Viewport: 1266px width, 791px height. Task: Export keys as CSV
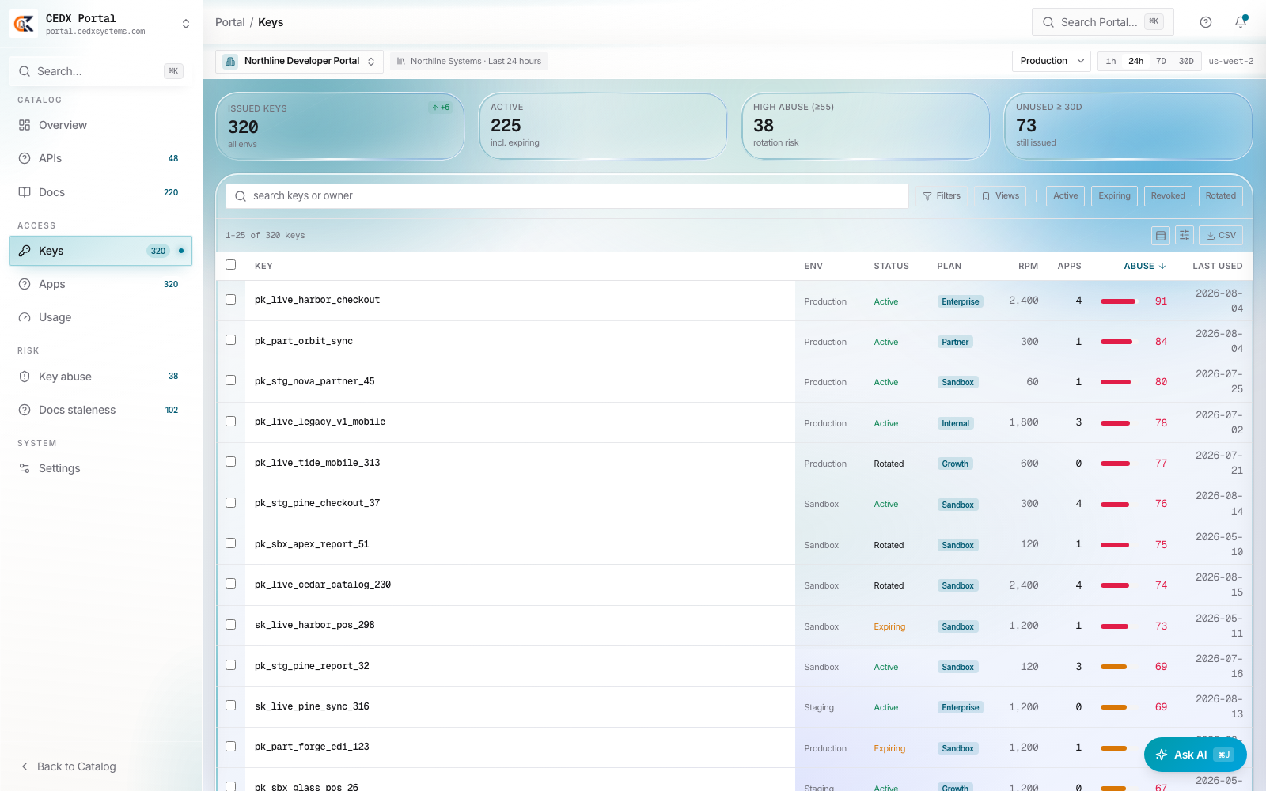[x=1221, y=235]
